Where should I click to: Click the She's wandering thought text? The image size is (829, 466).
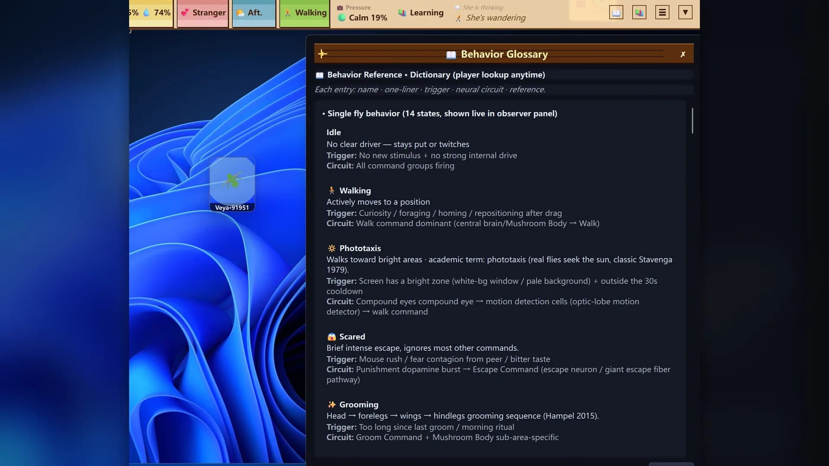(495, 18)
